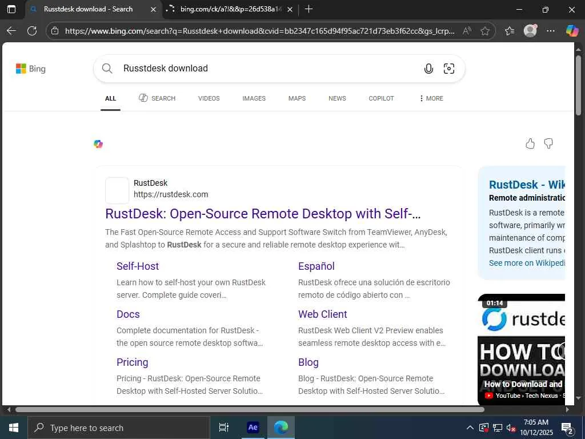Open RustDesk Wikipedia title link
The width and height of the screenshot is (585, 439).
pyautogui.click(x=527, y=185)
